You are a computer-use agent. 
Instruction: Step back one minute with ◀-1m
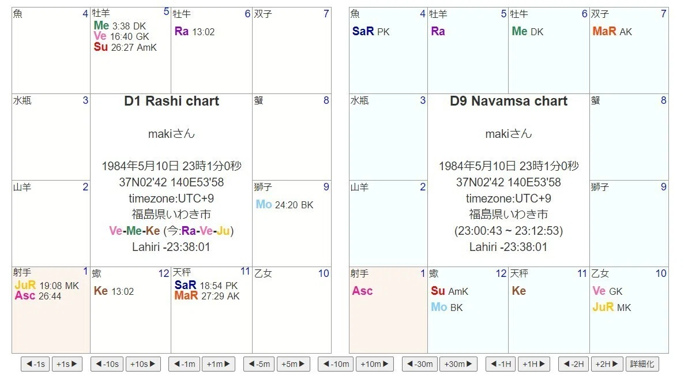(185, 364)
